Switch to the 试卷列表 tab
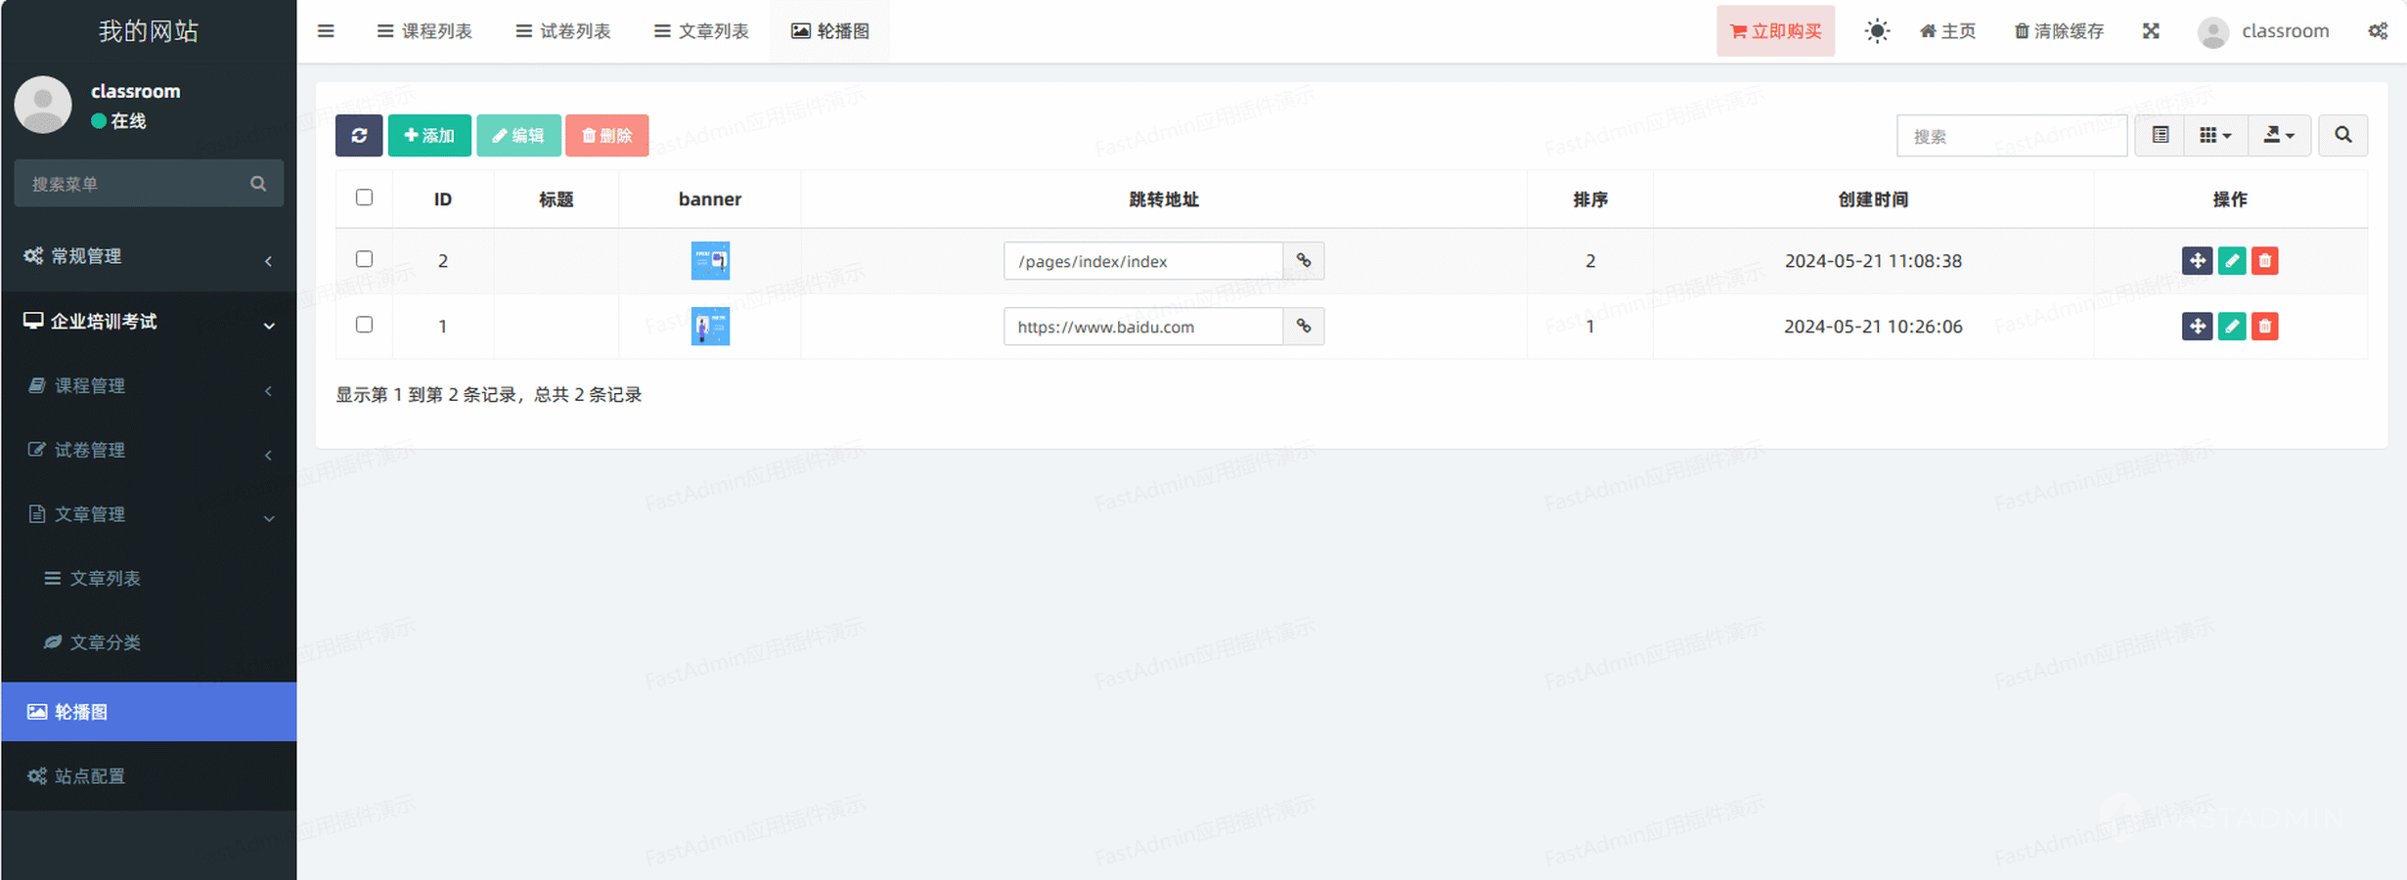 [563, 31]
